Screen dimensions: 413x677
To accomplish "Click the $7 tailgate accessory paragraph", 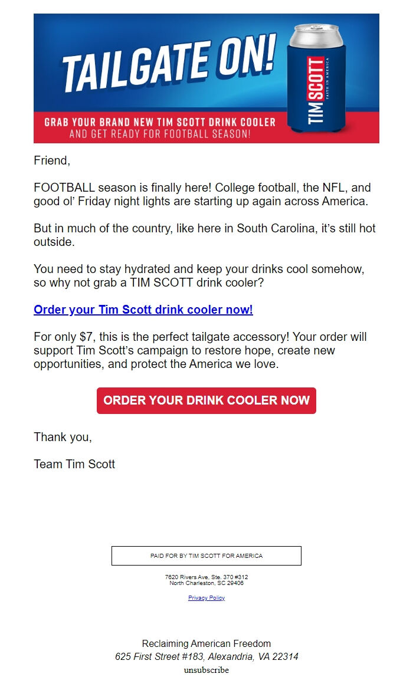I will (x=201, y=350).
